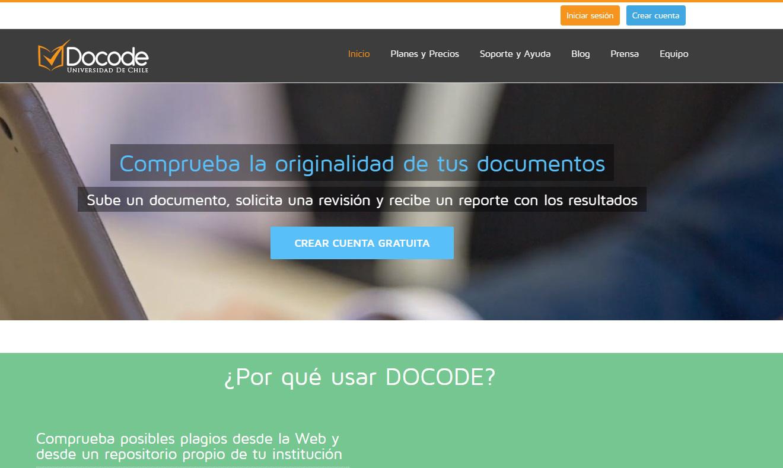Image resolution: width=783 pixels, height=468 pixels.
Task: Click CREAR CUENTA GRATUITA button
Action: click(x=362, y=243)
